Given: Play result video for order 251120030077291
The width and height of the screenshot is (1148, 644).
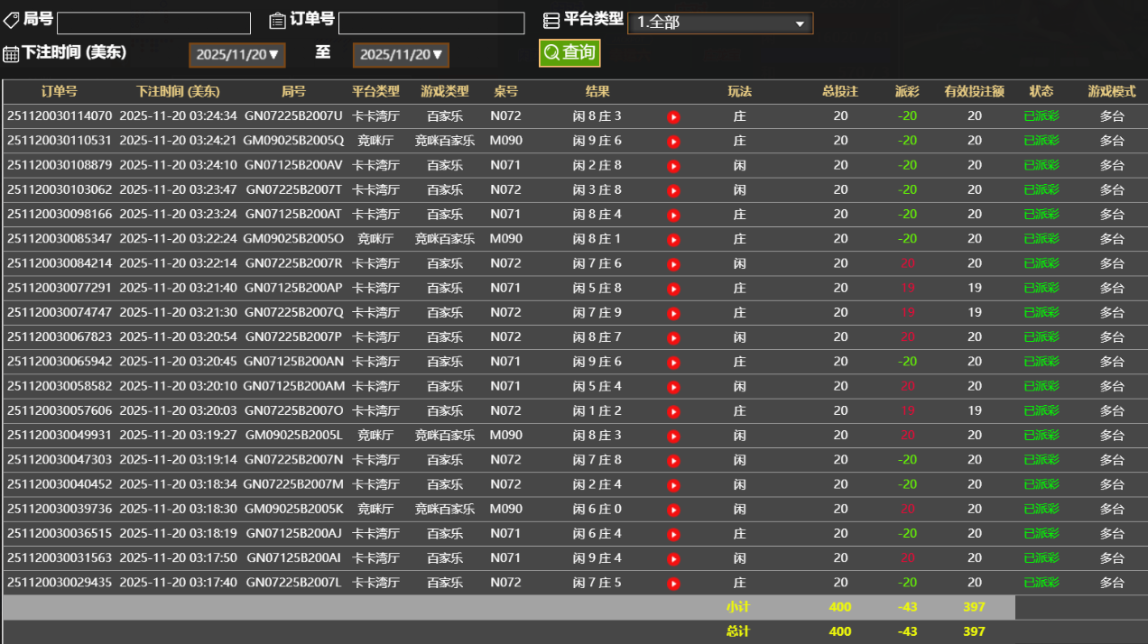Looking at the screenshot, I should (x=673, y=289).
